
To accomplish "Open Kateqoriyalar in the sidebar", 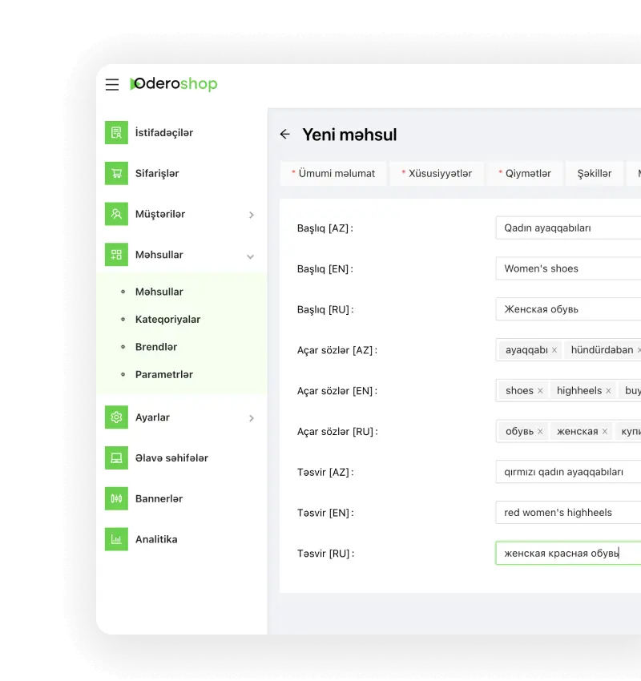I will click(x=167, y=320).
